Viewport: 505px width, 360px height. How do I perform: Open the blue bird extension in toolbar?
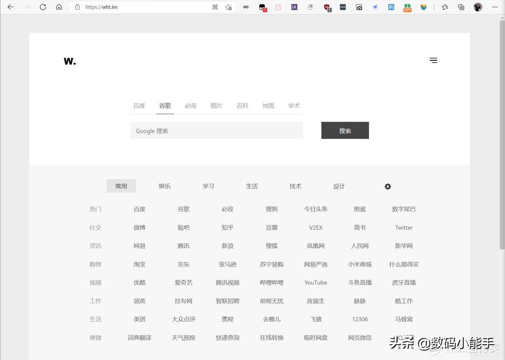click(x=375, y=7)
